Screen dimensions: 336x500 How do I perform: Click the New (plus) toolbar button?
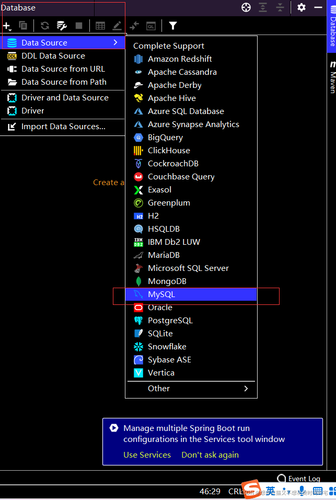7,26
